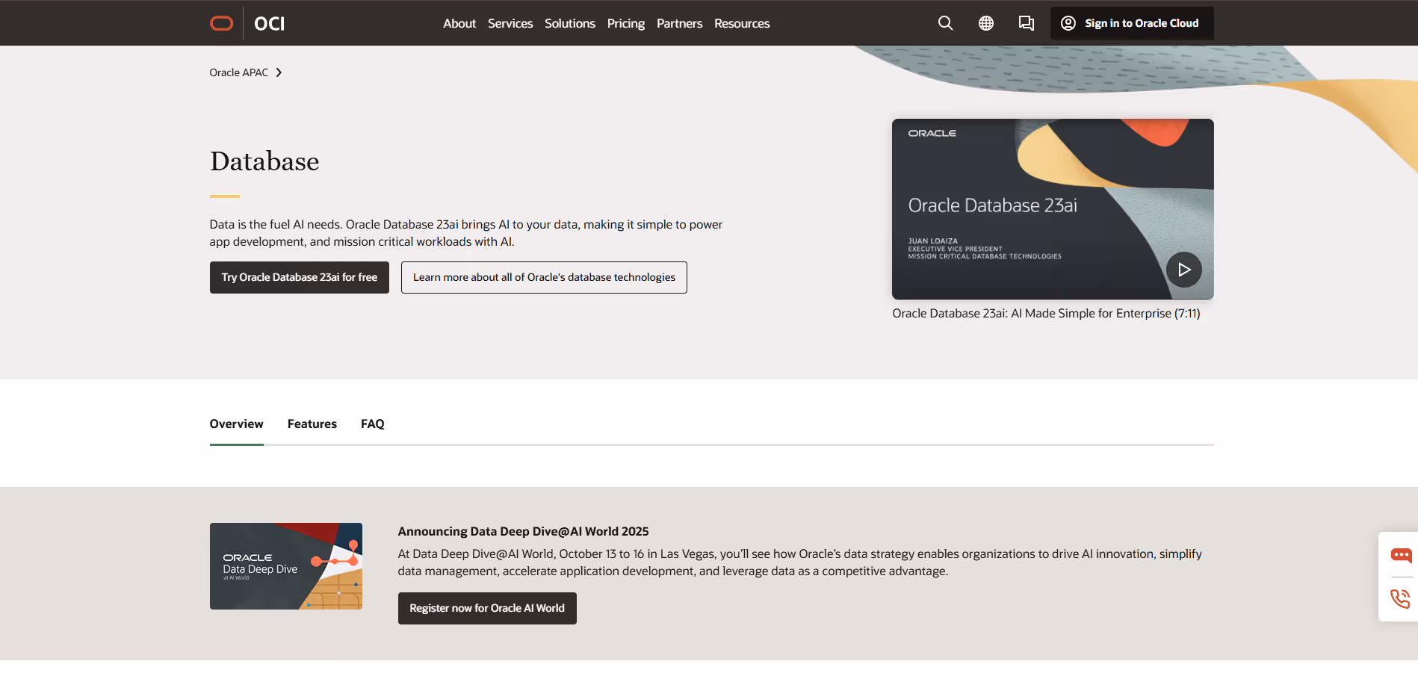This screenshot has width=1418, height=679.
Task: Click the Data Deep Dive thumbnail image
Action: [285, 566]
